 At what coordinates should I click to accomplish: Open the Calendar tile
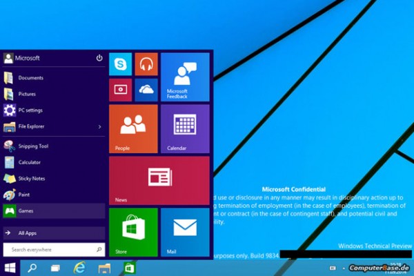185,128
